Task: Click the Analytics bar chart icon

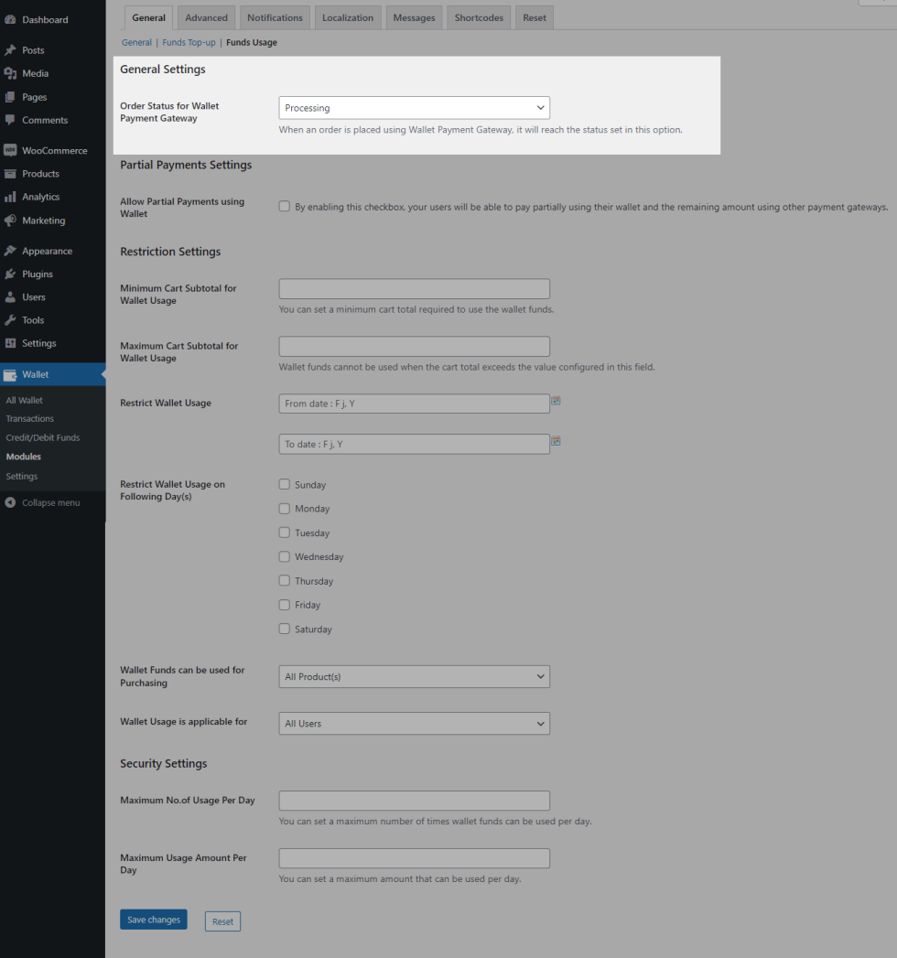Action: pyautogui.click(x=10, y=197)
